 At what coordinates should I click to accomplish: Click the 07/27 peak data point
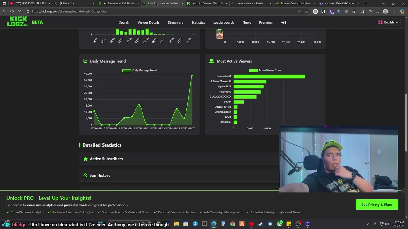pos(192,76)
